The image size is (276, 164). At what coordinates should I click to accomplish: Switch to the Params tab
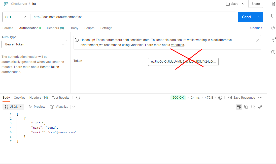[x=8, y=28]
